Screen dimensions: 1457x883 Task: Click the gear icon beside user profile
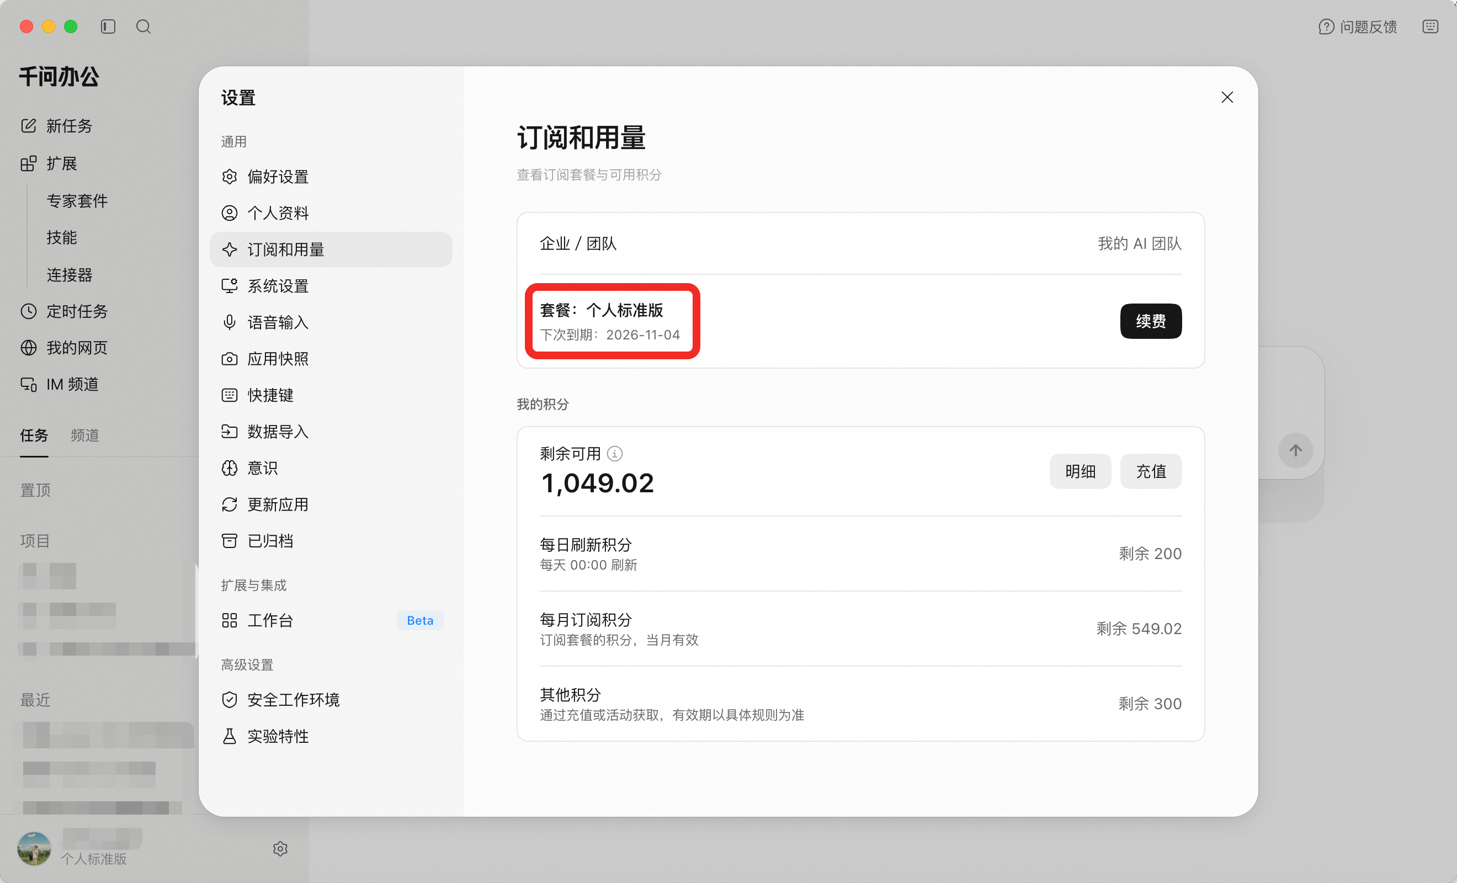tap(280, 849)
